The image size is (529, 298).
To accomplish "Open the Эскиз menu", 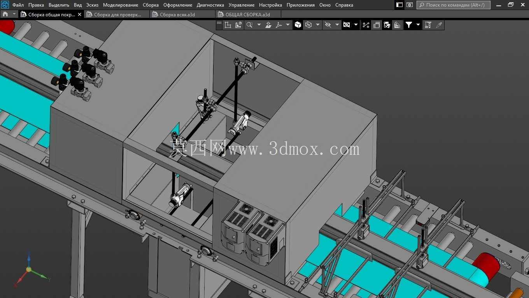I will 92,5.
